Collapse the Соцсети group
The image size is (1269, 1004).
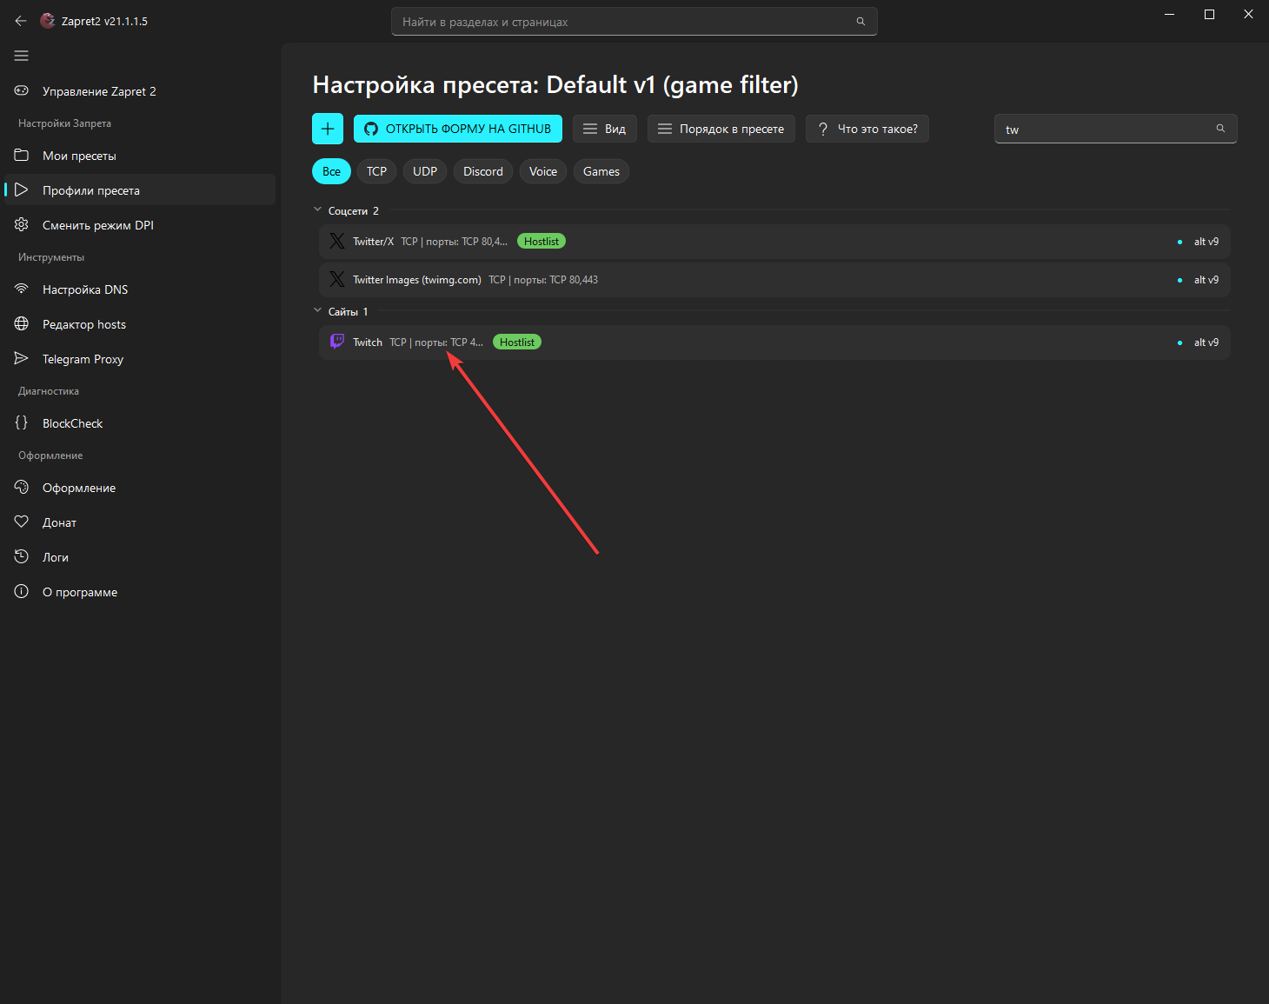click(317, 210)
